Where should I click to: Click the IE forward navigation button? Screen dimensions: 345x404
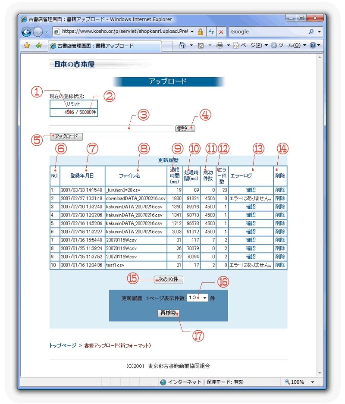point(38,32)
